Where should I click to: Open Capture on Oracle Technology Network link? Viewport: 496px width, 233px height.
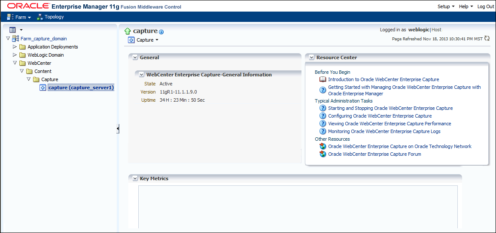tap(400, 146)
